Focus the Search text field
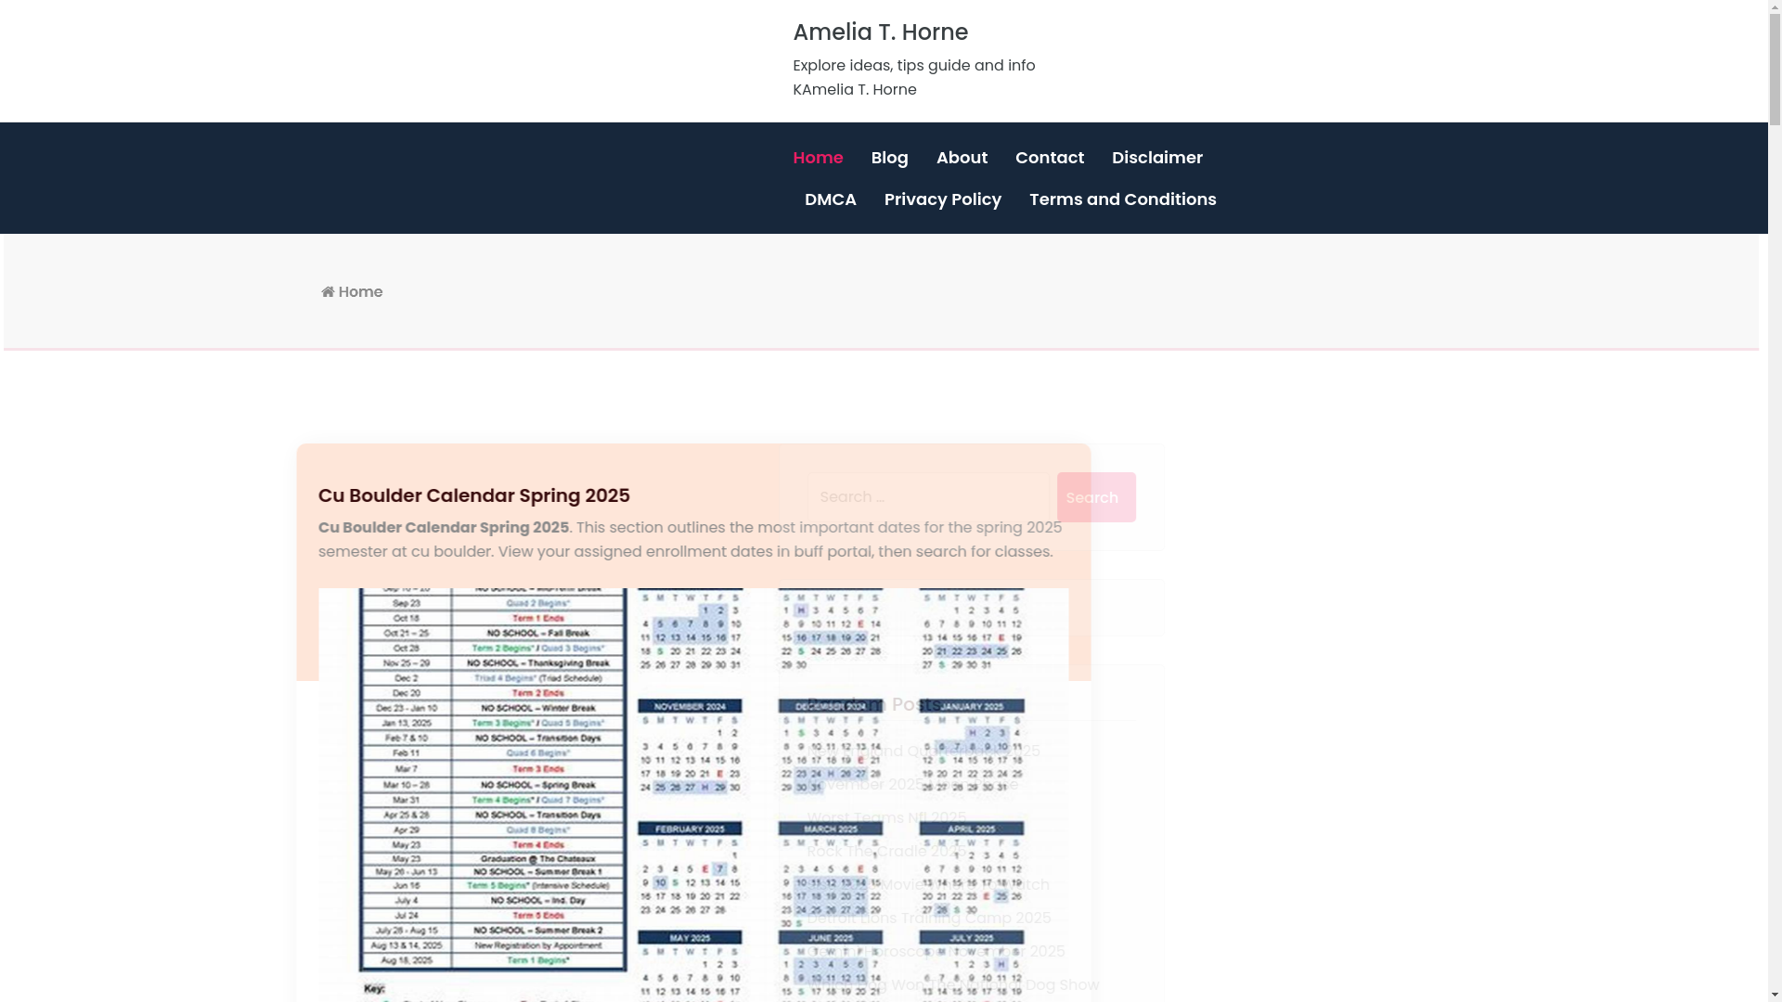This screenshot has width=1782, height=1002. coord(928,497)
